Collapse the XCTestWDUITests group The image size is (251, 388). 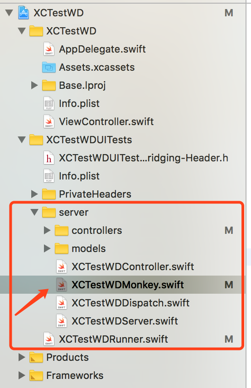pyautogui.click(x=22, y=140)
